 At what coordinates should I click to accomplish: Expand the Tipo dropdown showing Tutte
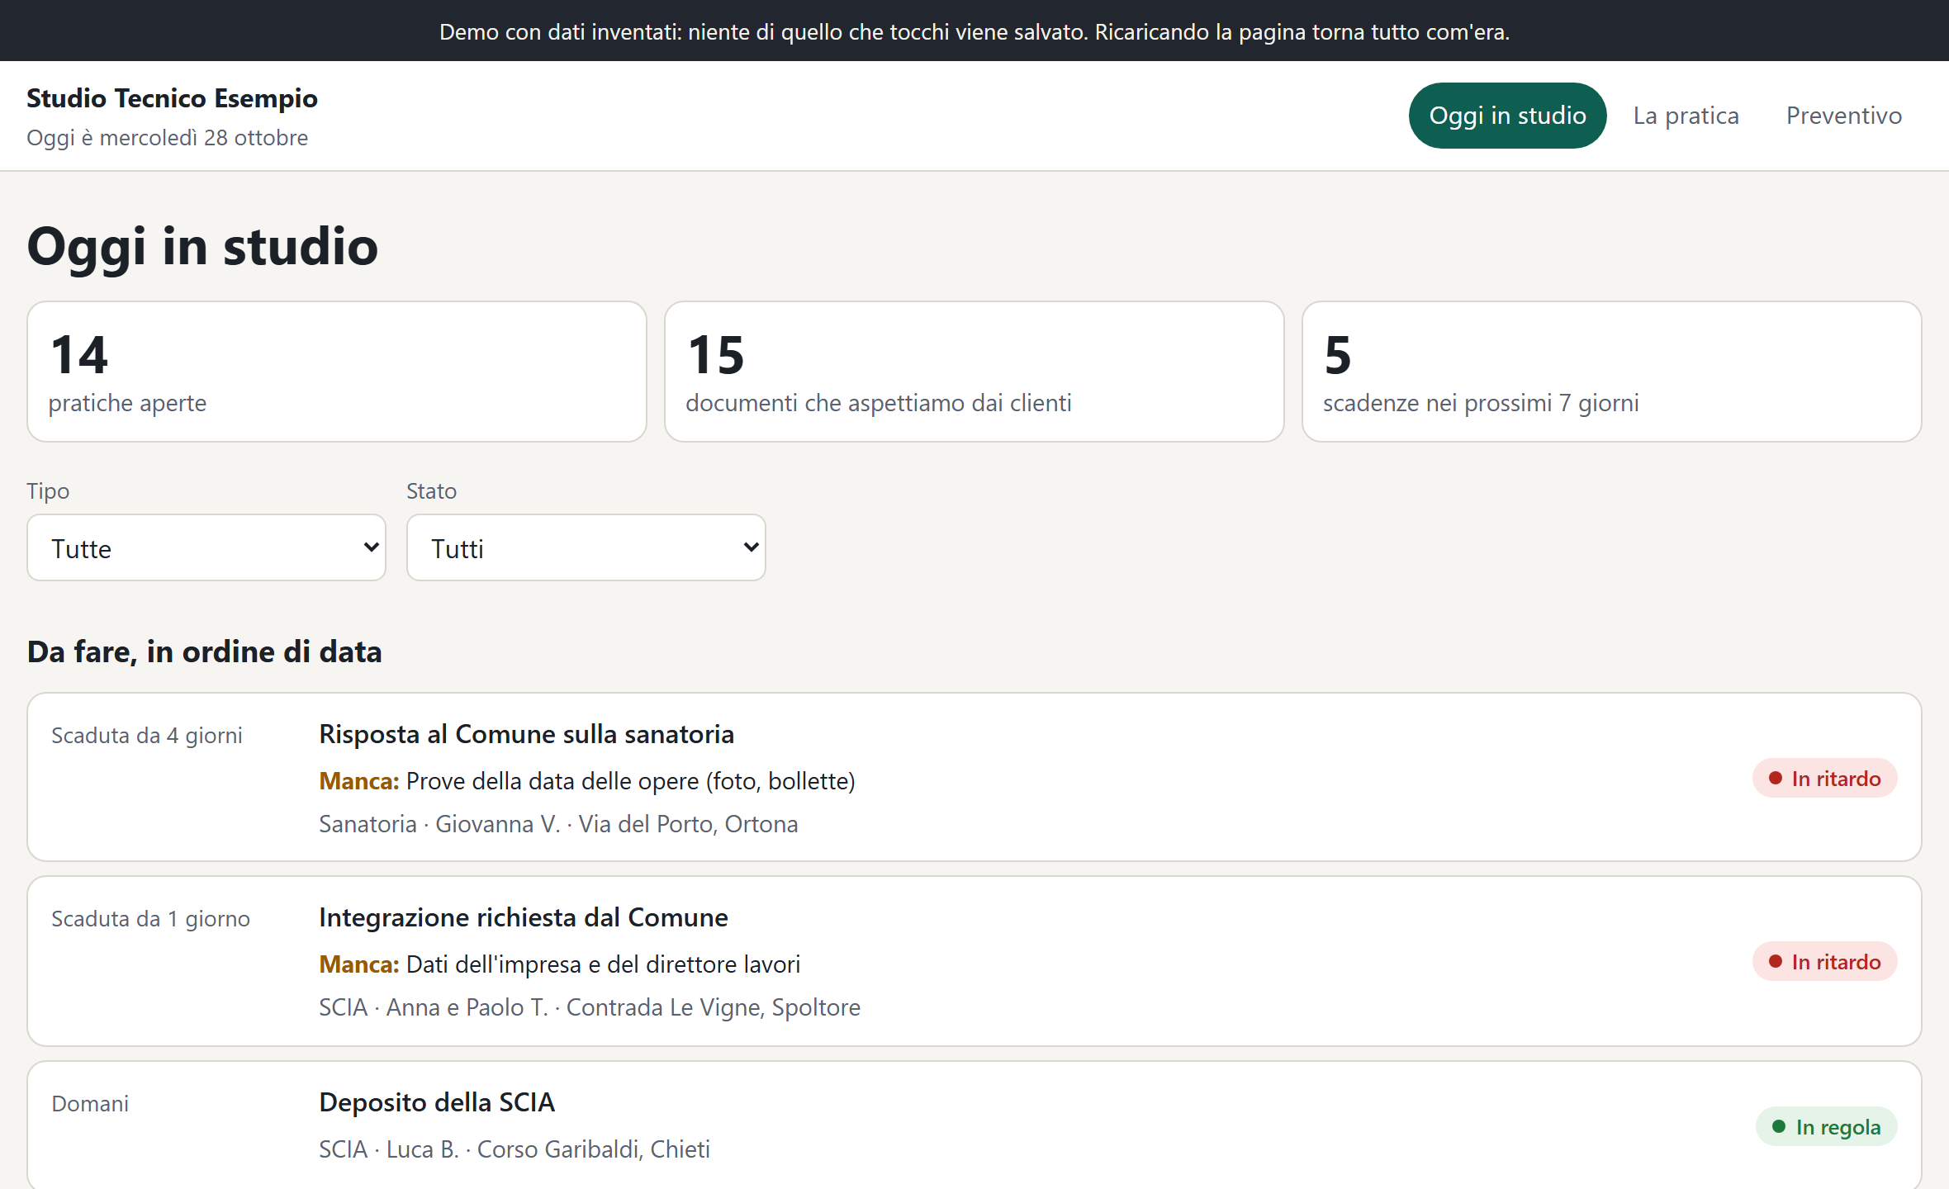pos(206,547)
